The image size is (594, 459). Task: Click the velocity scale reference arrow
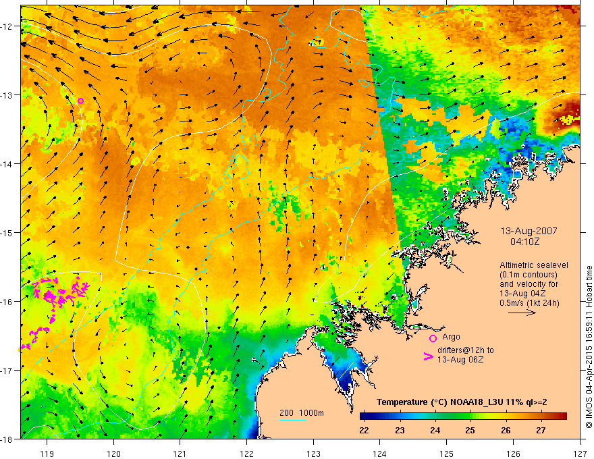tap(522, 313)
